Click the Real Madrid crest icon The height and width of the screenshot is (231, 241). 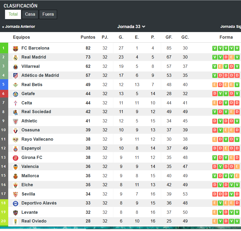tap(16, 57)
